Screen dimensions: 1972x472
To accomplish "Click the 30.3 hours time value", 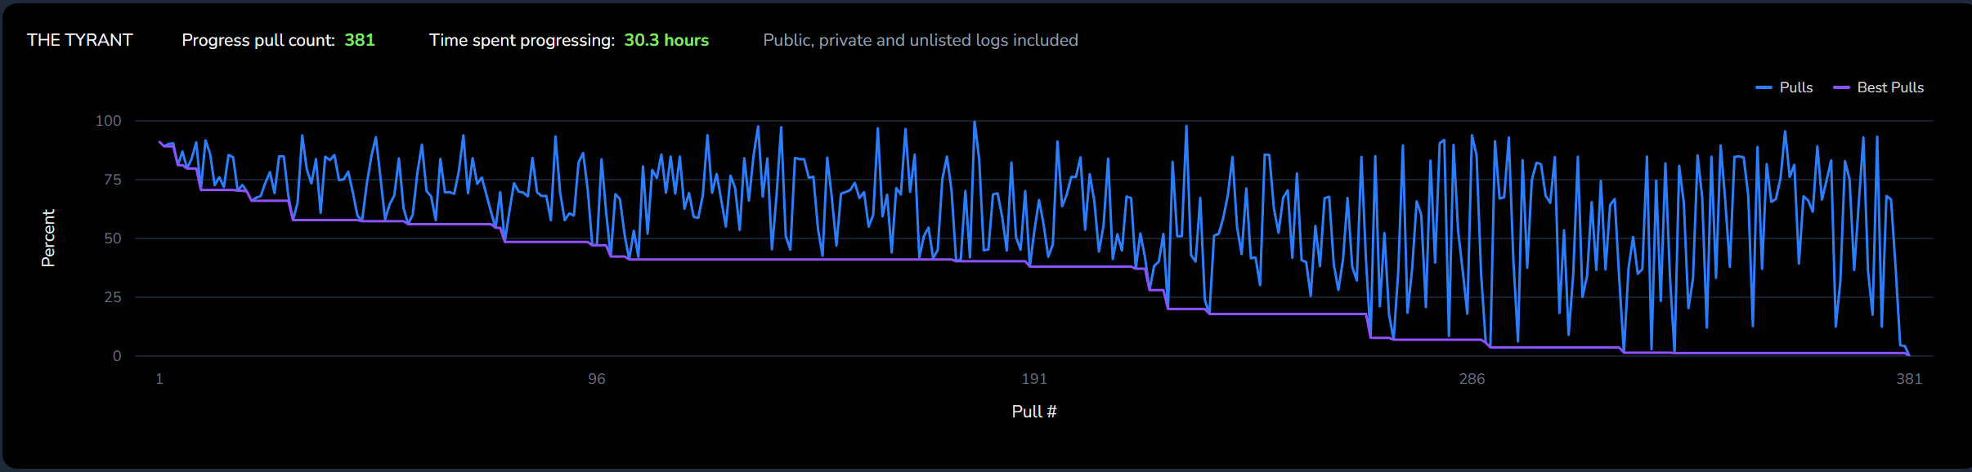I will tap(666, 40).
